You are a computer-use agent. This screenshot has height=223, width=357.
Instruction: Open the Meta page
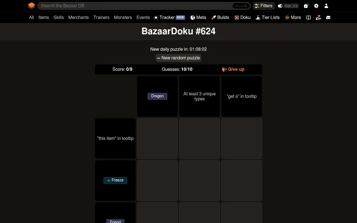point(198,17)
